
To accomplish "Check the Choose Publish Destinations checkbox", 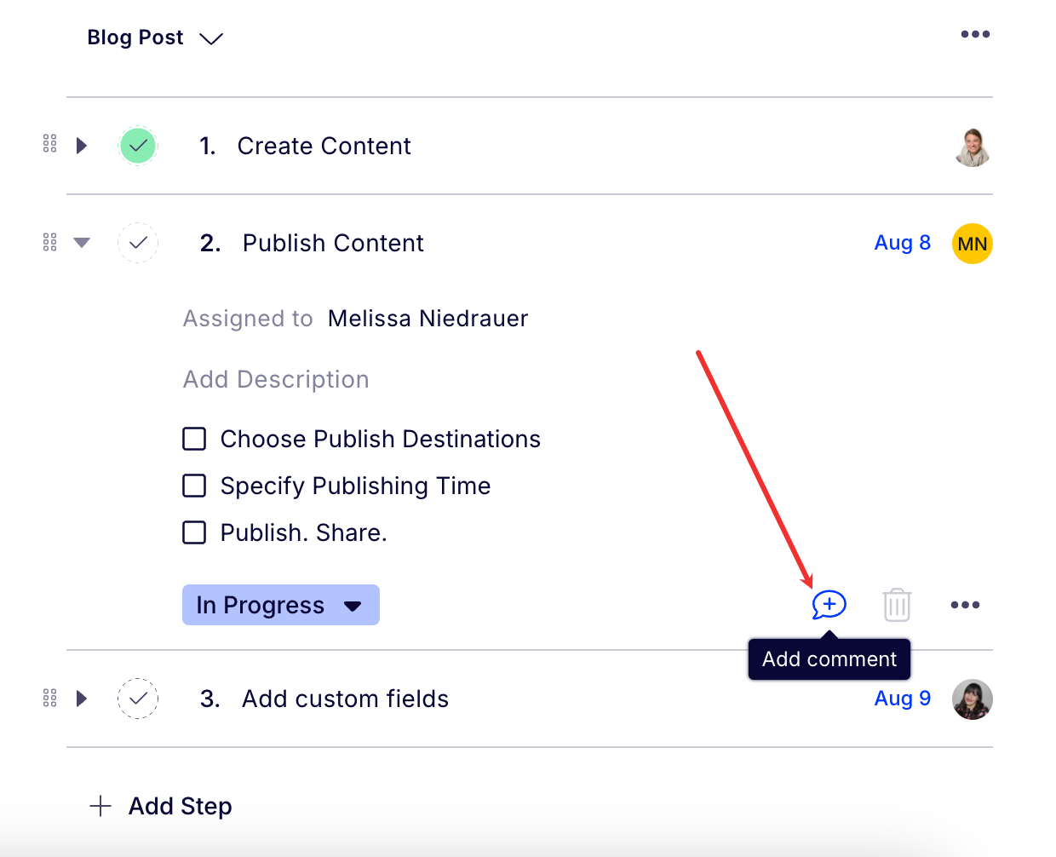I will [194, 439].
